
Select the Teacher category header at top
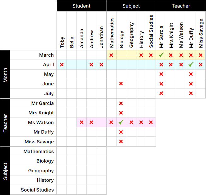[181, 6]
